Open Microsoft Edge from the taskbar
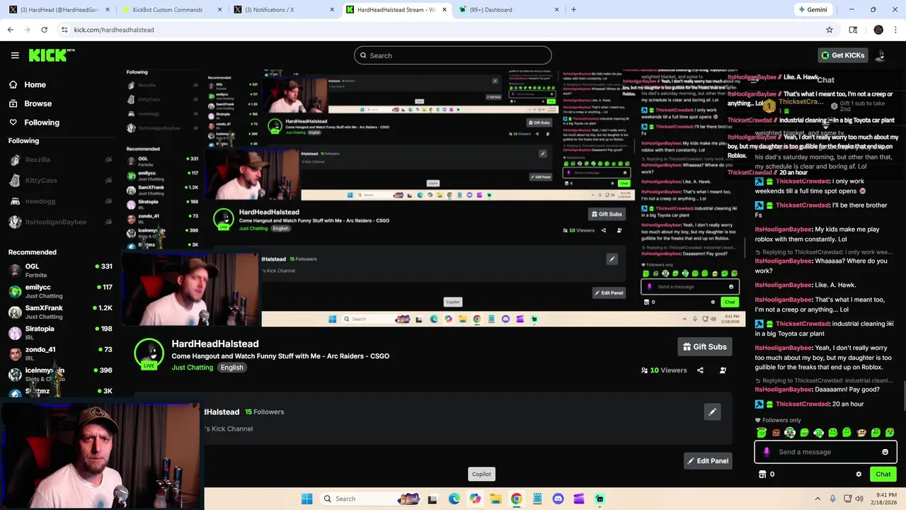 coord(454,499)
